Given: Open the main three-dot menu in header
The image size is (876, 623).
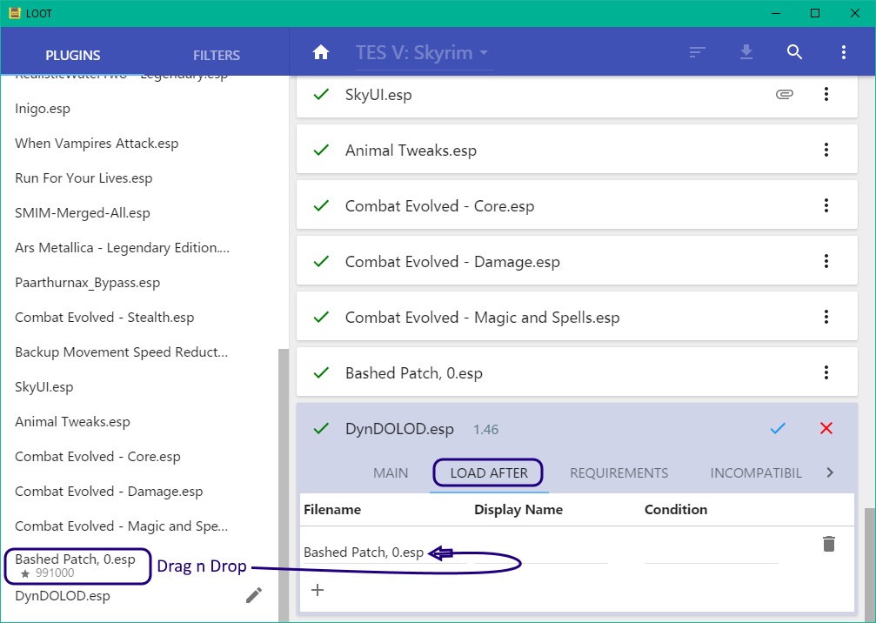Looking at the screenshot, I should point(844,52).
